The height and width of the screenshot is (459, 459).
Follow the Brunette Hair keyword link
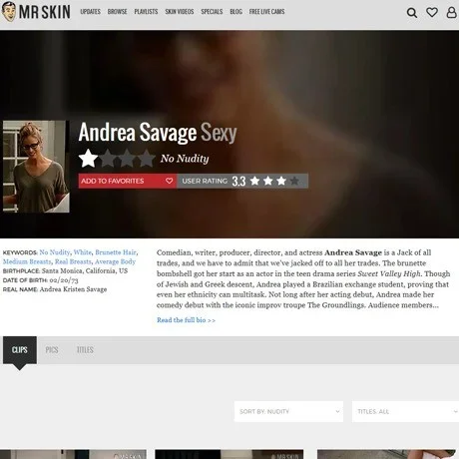[116, 252]
